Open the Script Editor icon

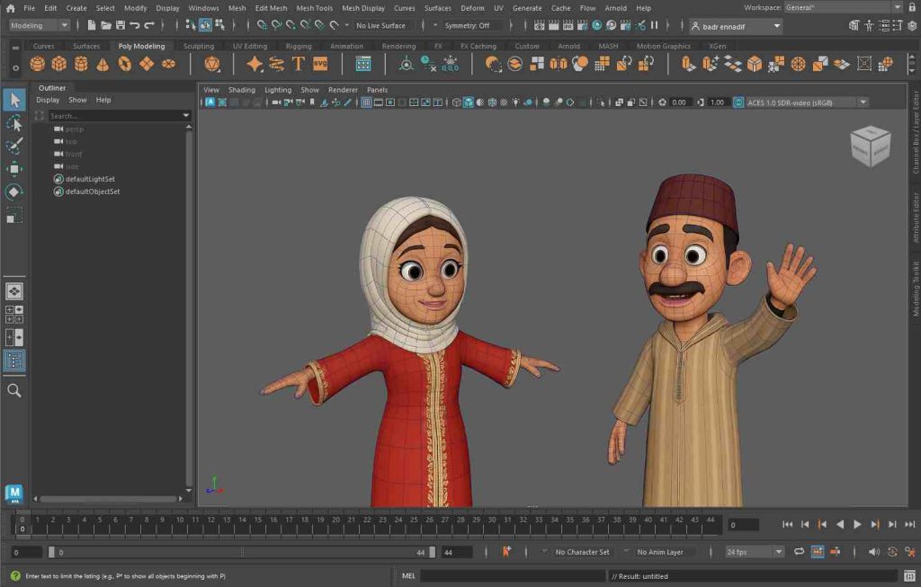coord(909,576)
